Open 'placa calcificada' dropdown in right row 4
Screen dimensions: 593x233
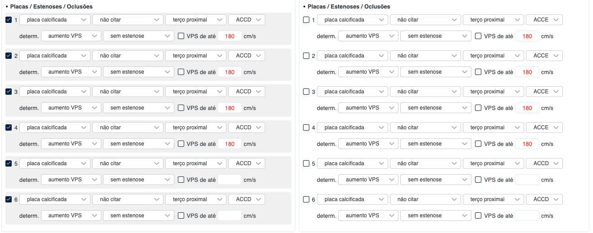[x=352, y=127]
